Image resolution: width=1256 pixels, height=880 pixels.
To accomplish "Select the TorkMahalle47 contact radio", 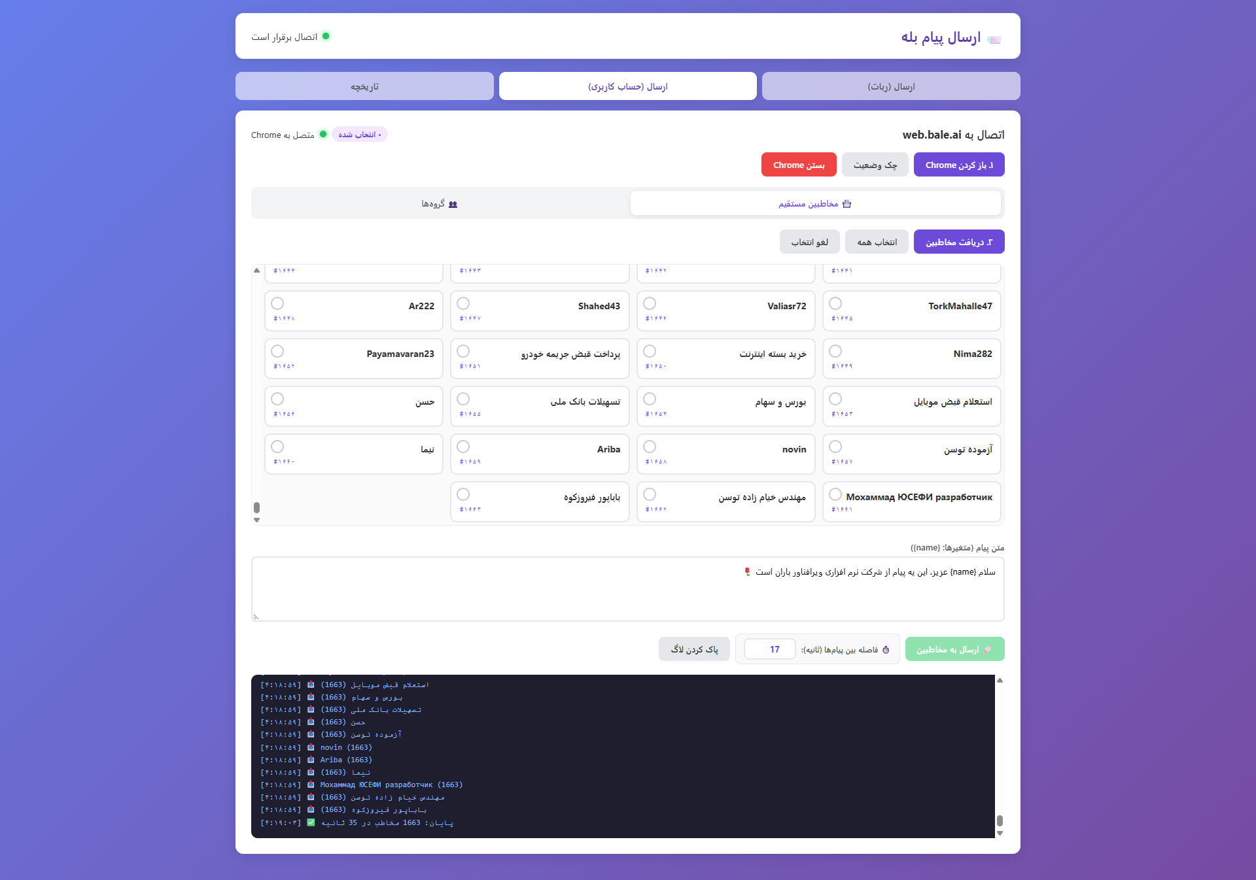I will point(835,303).
